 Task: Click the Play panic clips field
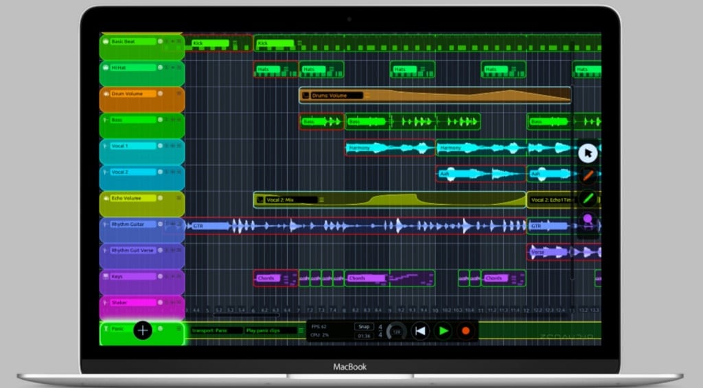pyautogui.click(x=271, y=330)
